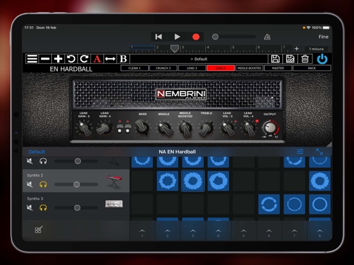The height and width of the screenshot is (265, 354).
Task: Tap the blue Default preset link
Action: (x=37, y=152)
